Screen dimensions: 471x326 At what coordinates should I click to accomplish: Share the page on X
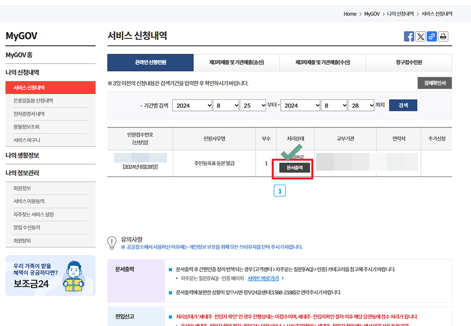point(420,36)
